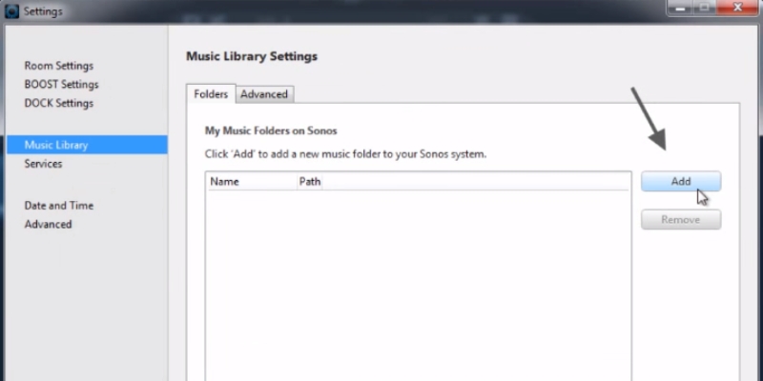Click the 'My Music Folders on Sonos' heading

click(271, 130)
